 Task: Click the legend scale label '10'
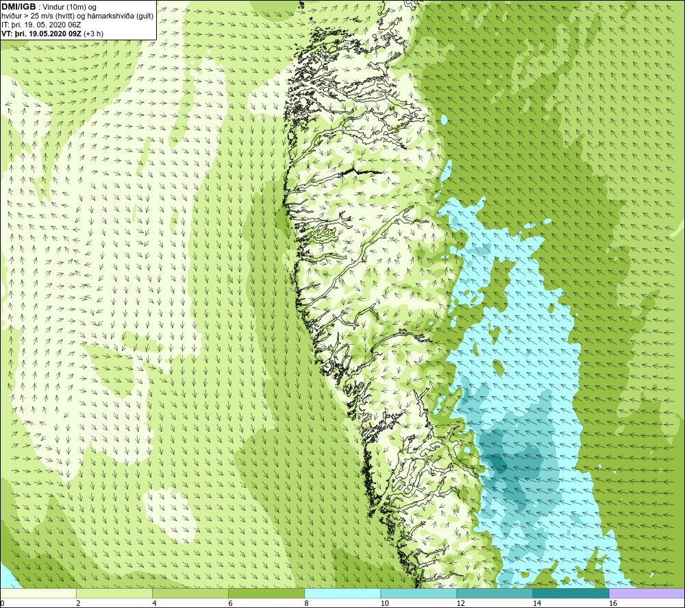[x=384, y=604]
